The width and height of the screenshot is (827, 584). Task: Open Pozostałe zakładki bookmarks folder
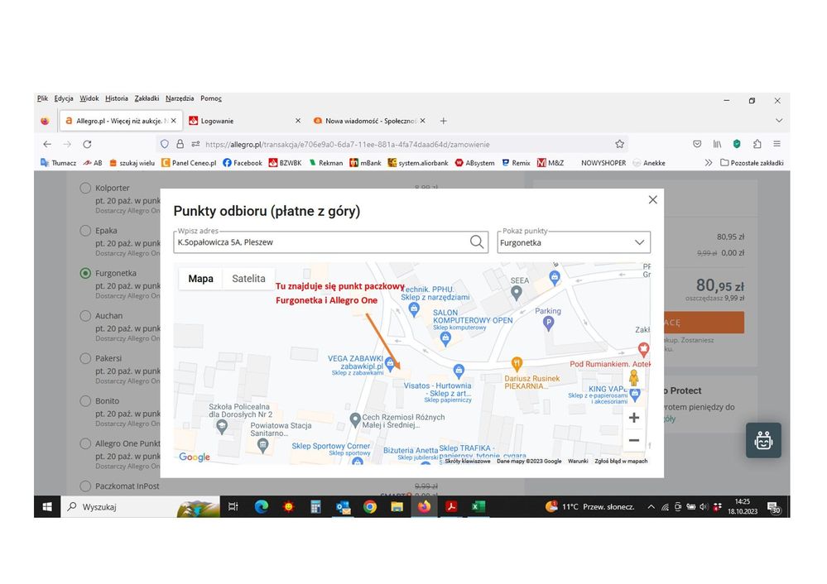point(752,163)
